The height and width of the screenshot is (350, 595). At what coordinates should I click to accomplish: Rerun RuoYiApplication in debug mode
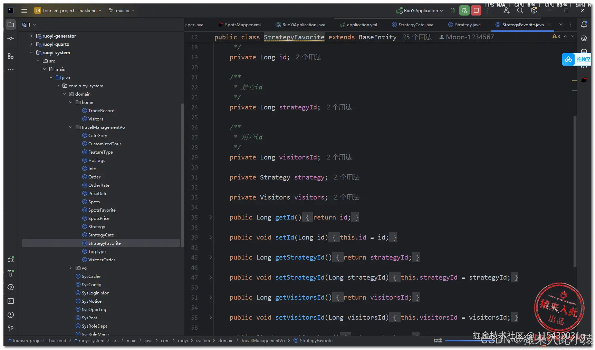click(x=464, y=10)
